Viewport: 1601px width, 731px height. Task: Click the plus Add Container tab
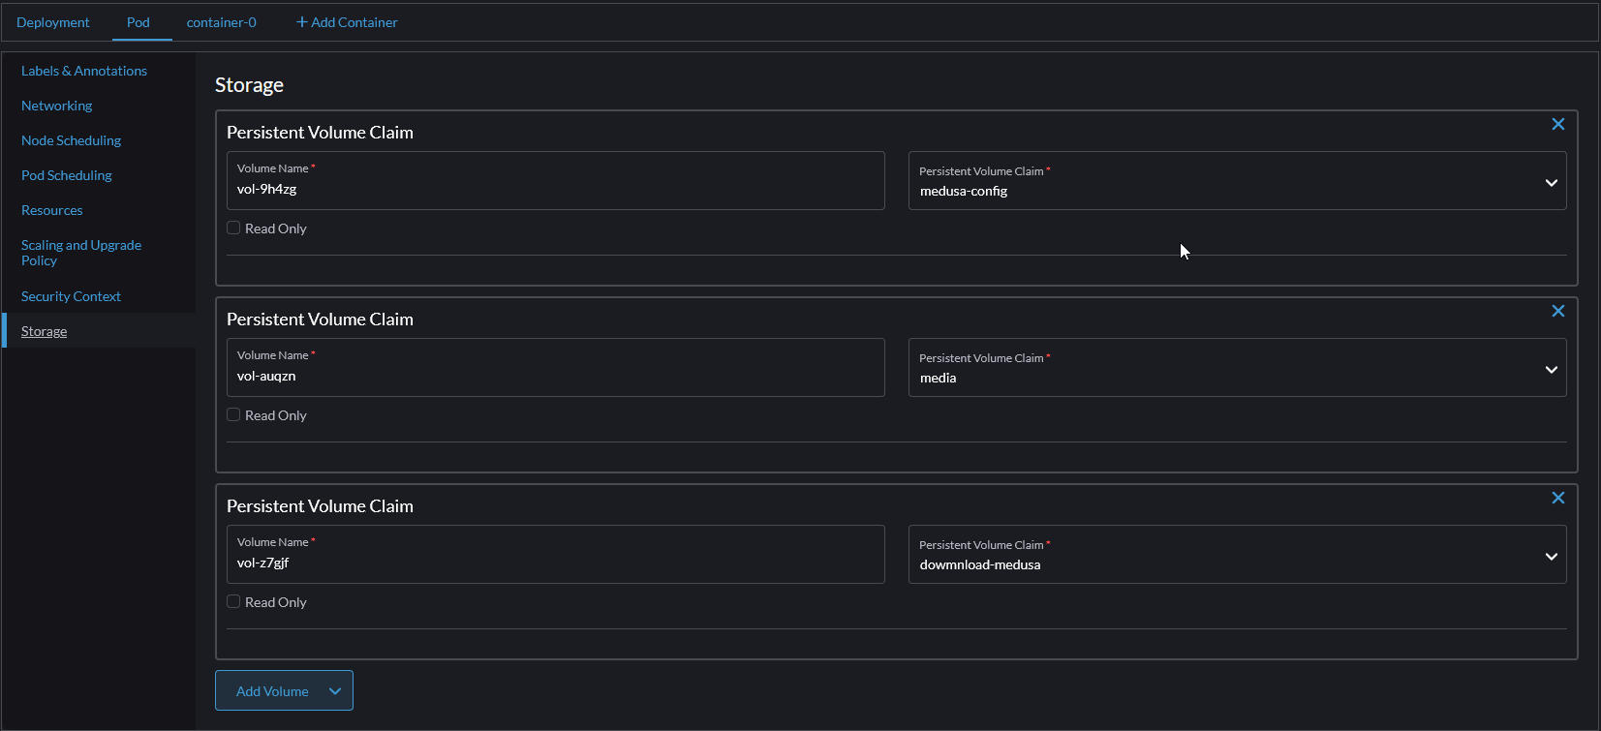tap(347, 22)
